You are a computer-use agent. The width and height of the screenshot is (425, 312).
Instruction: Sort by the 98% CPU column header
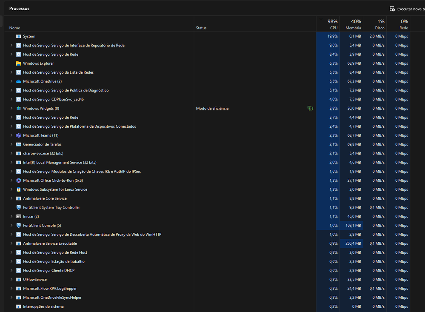(328, 24)
